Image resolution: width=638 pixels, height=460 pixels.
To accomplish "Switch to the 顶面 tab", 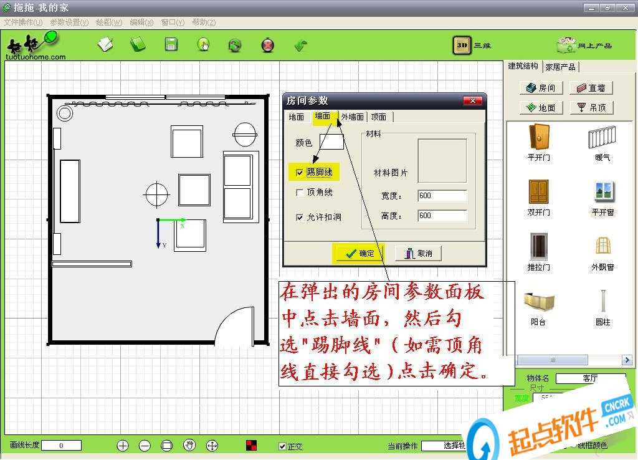I will point(379,117).
